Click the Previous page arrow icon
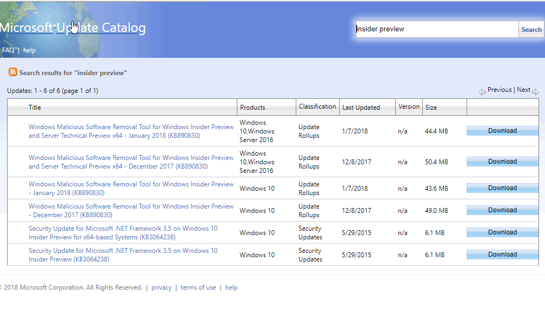The width and height of the screenshot is (545, 315). pyautogui.click(x=482, y=92)
